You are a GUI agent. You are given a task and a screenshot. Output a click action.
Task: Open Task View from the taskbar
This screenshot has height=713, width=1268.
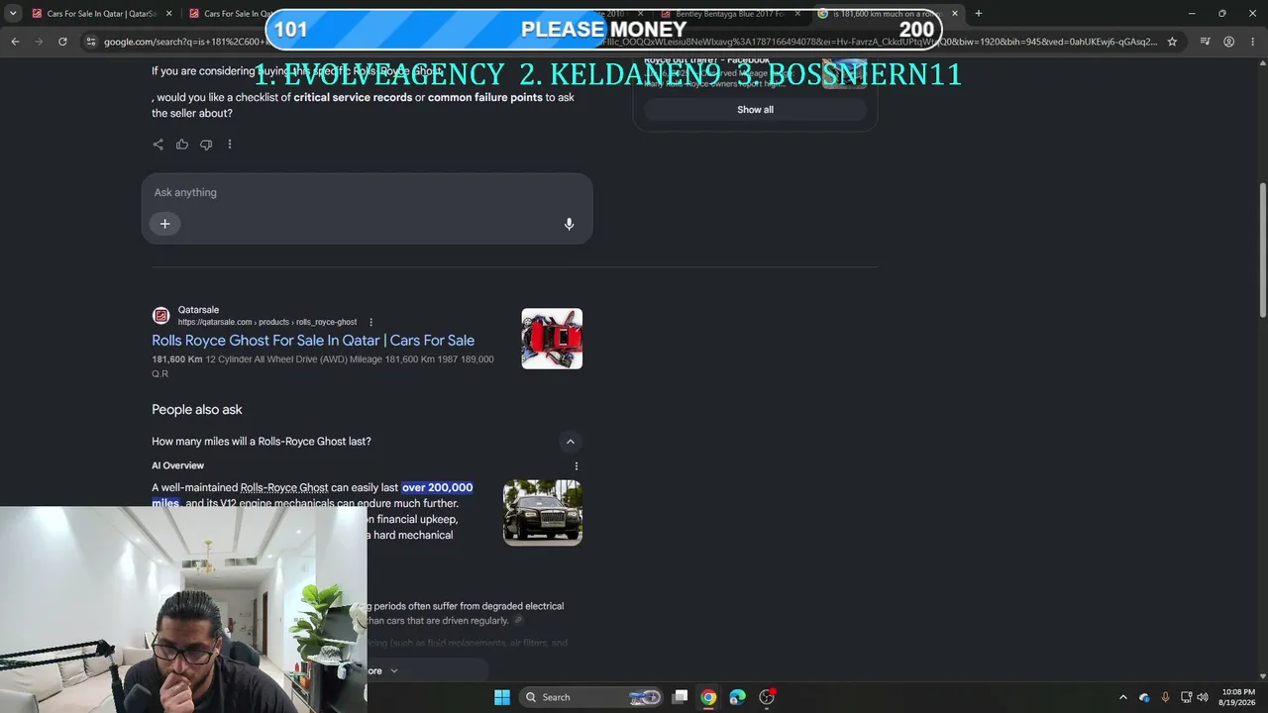(680, 697)
